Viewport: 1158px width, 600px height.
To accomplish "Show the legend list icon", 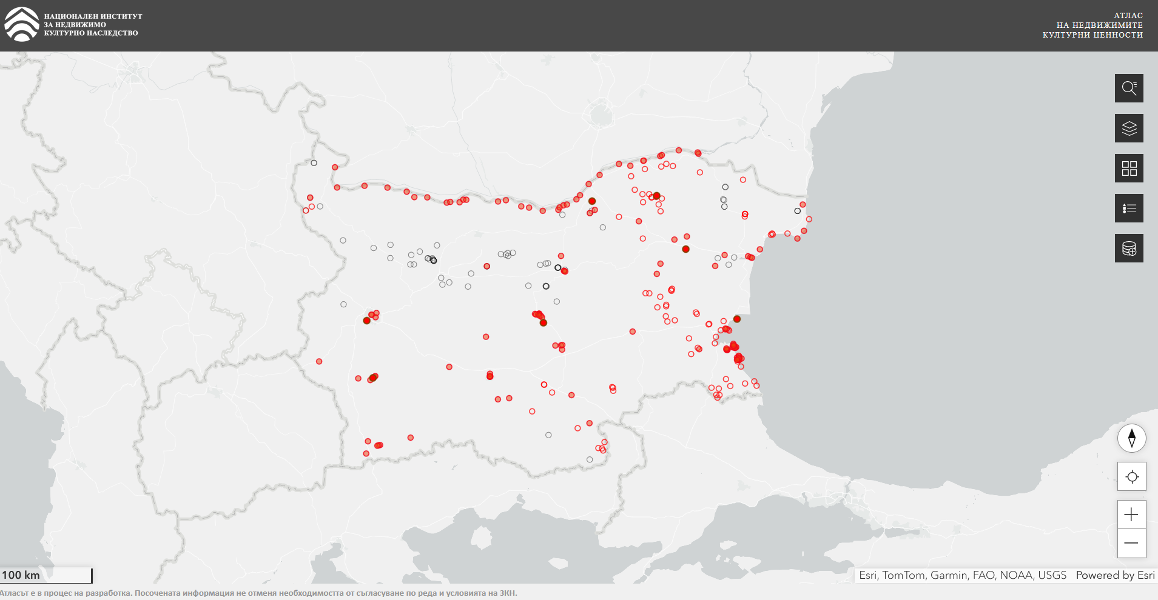I will [x=1129, y=208].
